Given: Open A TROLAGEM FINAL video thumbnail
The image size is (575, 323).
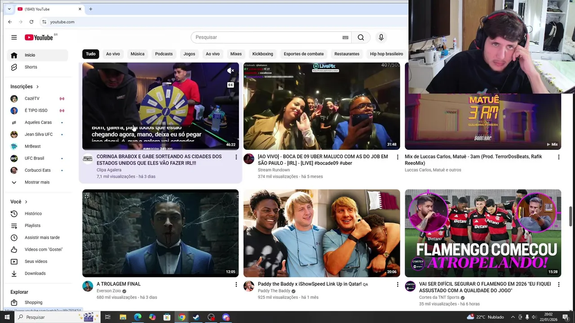Looking at the screenshot, I should click(160, 233).
